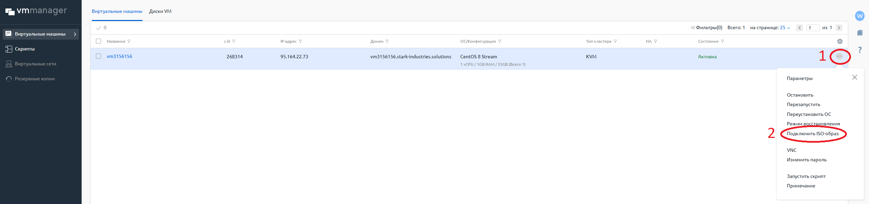Open table column settings gear

click(840, 41)
